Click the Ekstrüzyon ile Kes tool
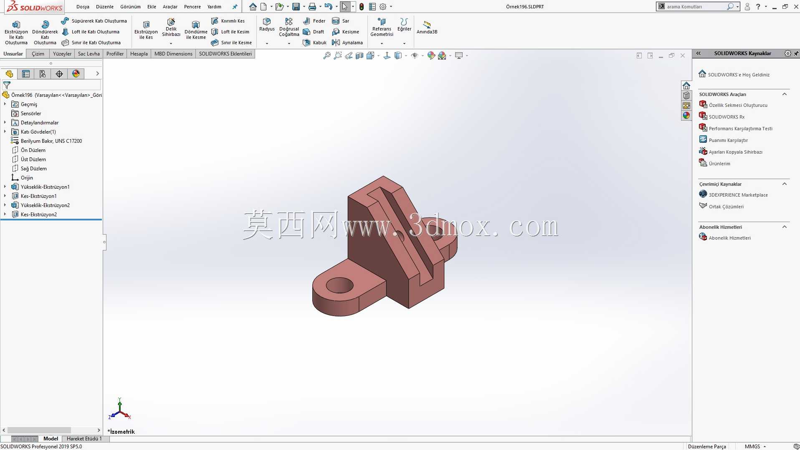This screenshot has height=450, width=800. point(146,30)
